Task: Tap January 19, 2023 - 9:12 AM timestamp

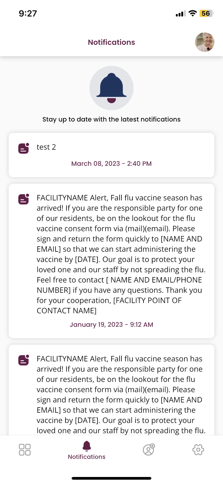Action: pos(111,325)
